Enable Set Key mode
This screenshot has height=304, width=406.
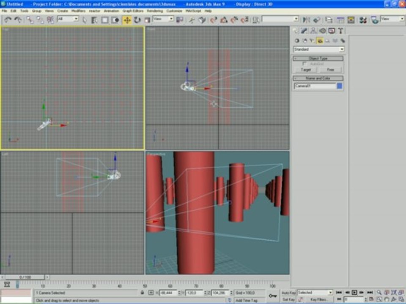click(x=288, y=299)
